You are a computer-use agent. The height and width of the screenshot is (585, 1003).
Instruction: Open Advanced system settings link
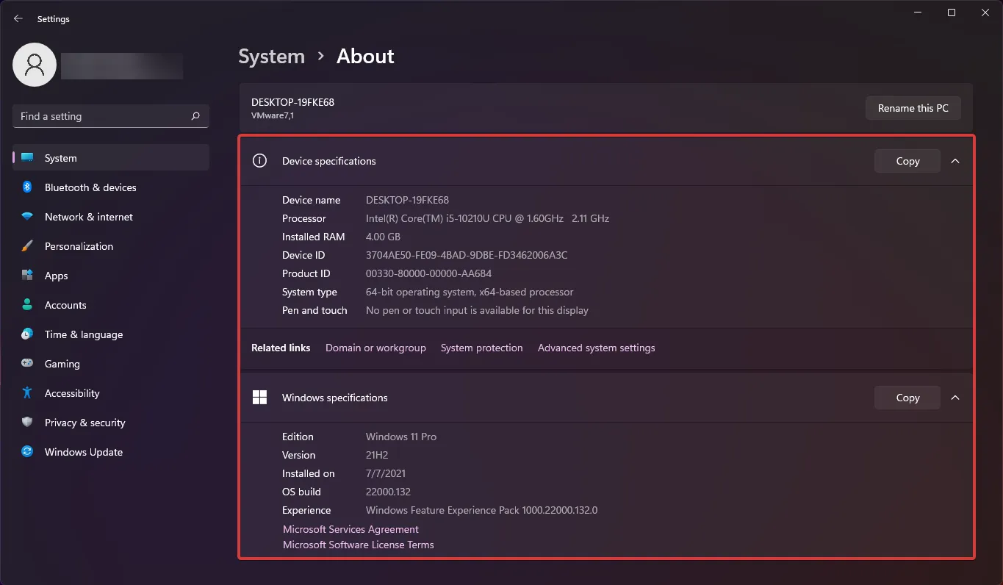[x=596, y=348]
